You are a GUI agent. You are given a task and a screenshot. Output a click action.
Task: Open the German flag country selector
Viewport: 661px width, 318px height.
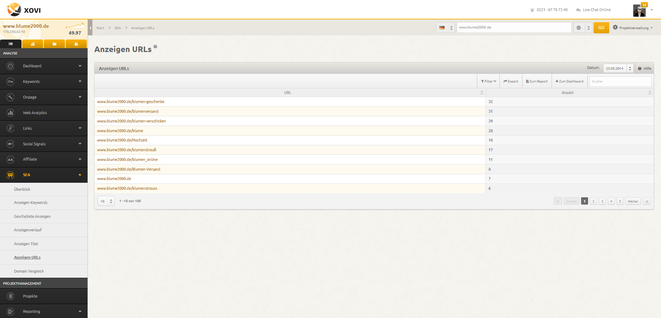(446, 28)
